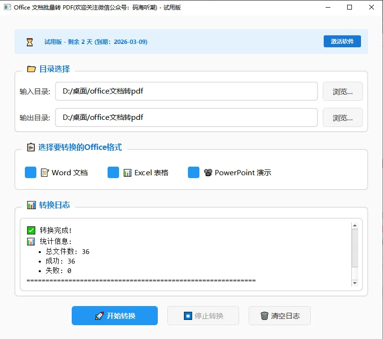Click the Word document pencil icon
The width and height of the screenshot is (383, 339).
pyautogui.click(x=44, y=173)
